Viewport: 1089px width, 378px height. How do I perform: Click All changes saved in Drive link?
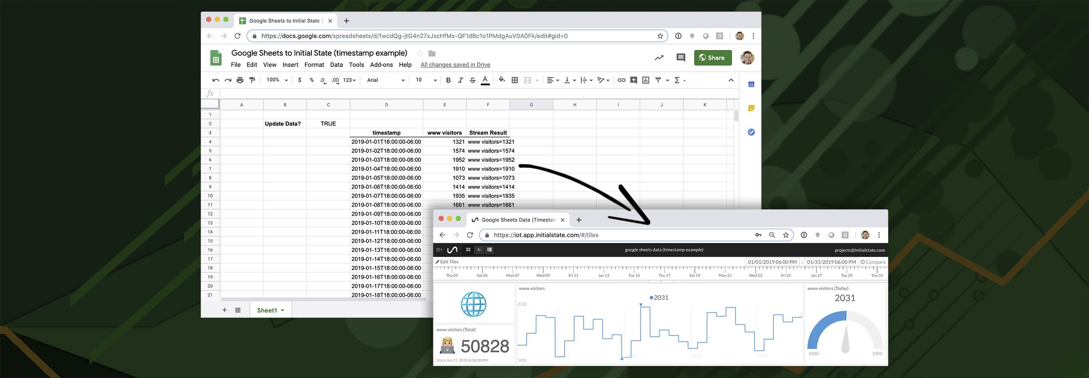(455, 65)
